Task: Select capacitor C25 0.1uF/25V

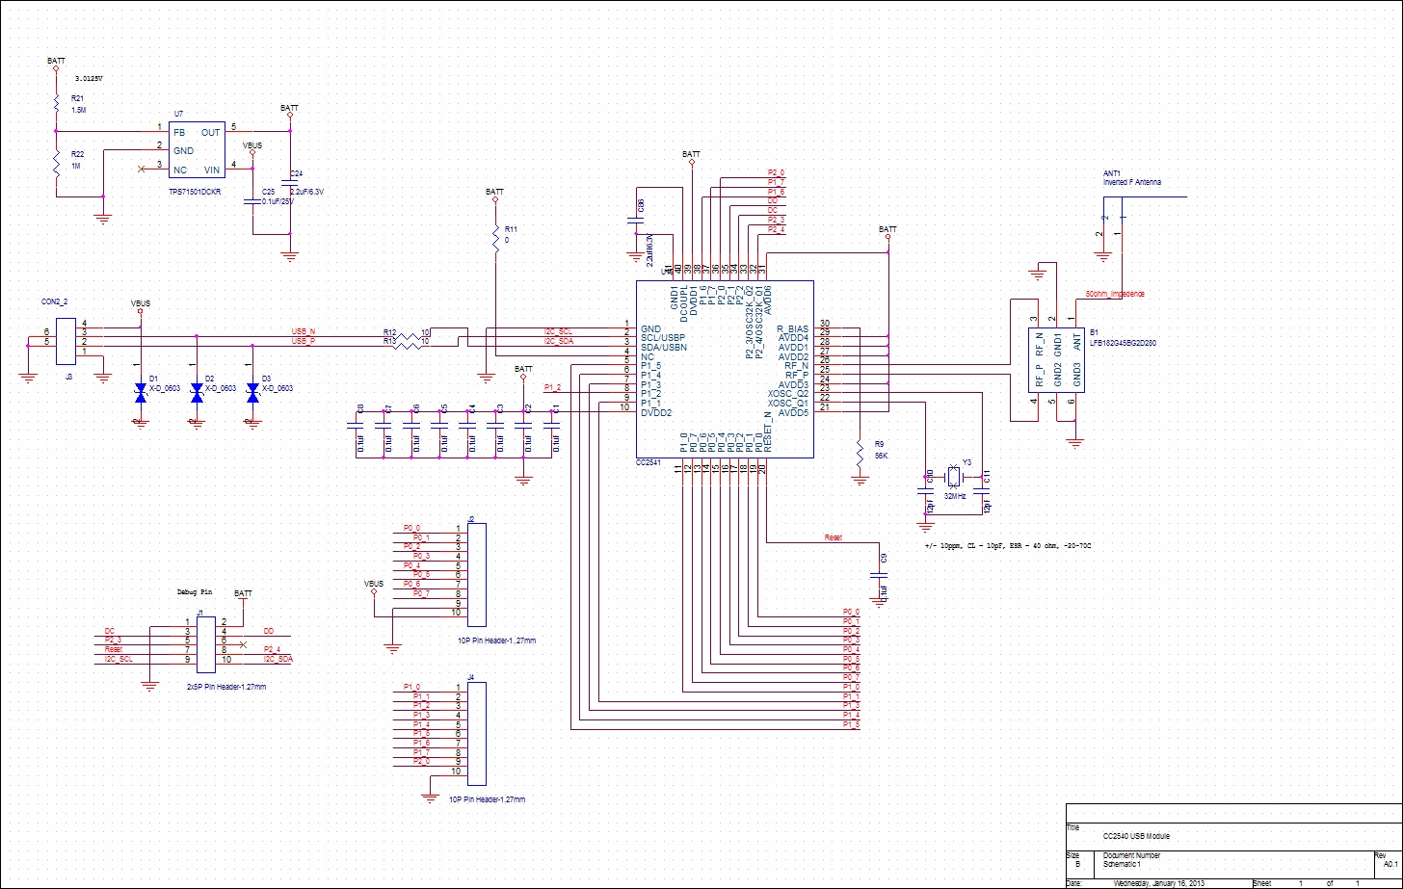Action: click(x=251, y=201)
